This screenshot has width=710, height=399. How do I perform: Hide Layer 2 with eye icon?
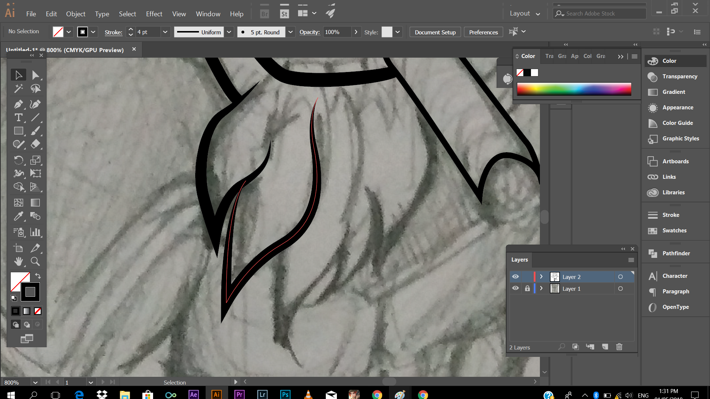pos(515,277)
